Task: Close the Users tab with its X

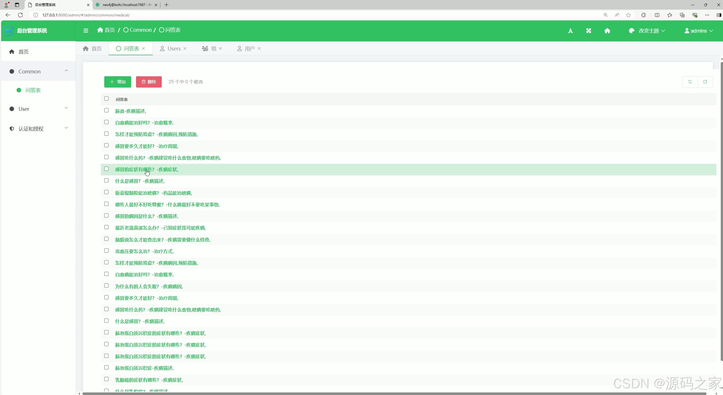Action: click(x=185, y=49)
